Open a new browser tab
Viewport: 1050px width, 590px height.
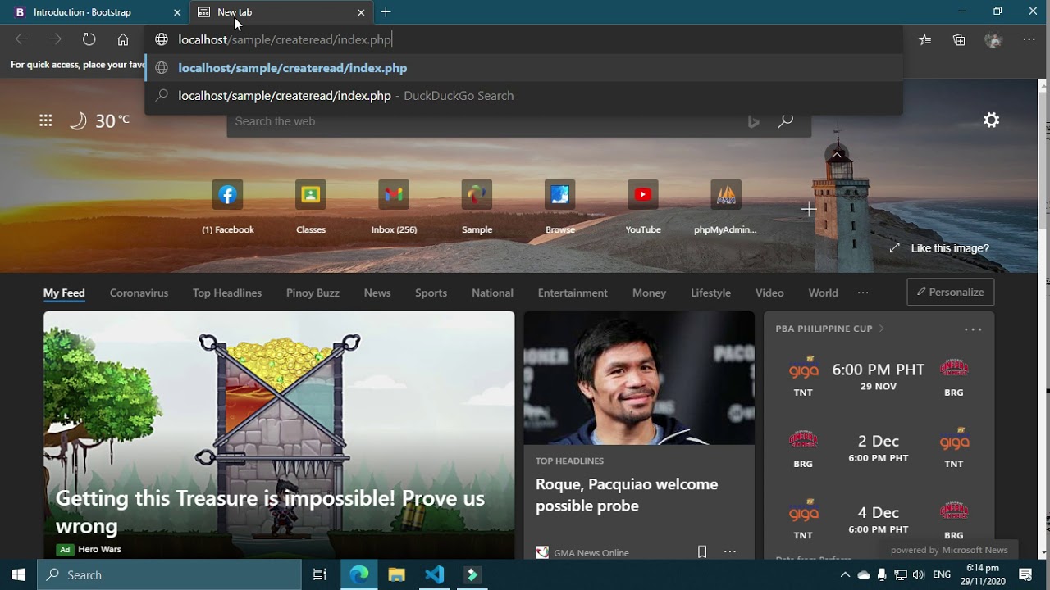[x=386, y=12]
